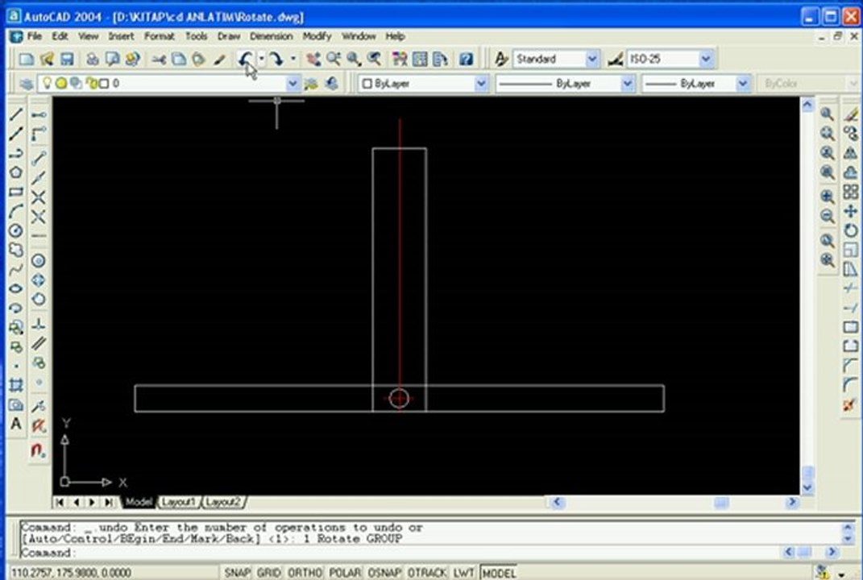Select the Rectangle draw tool

[x=16, y=192]
